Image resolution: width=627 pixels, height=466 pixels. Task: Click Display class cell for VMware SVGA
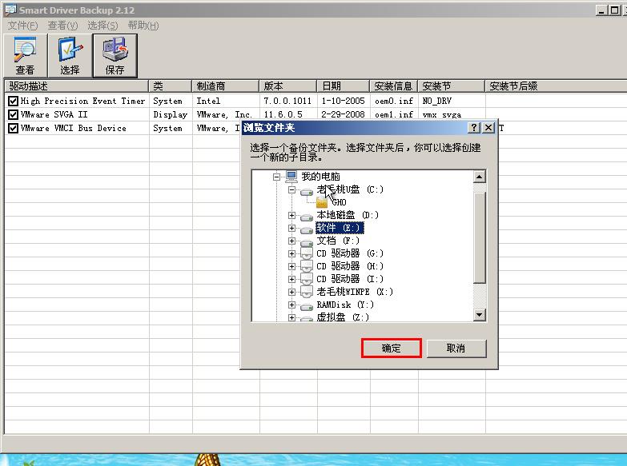tap(171, 114)
